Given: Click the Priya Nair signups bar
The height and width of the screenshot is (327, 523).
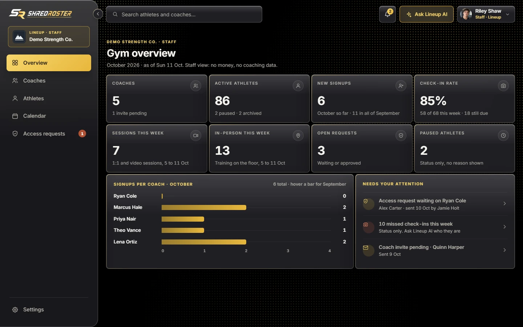Looking at the screenshot, I should [183, 219].
